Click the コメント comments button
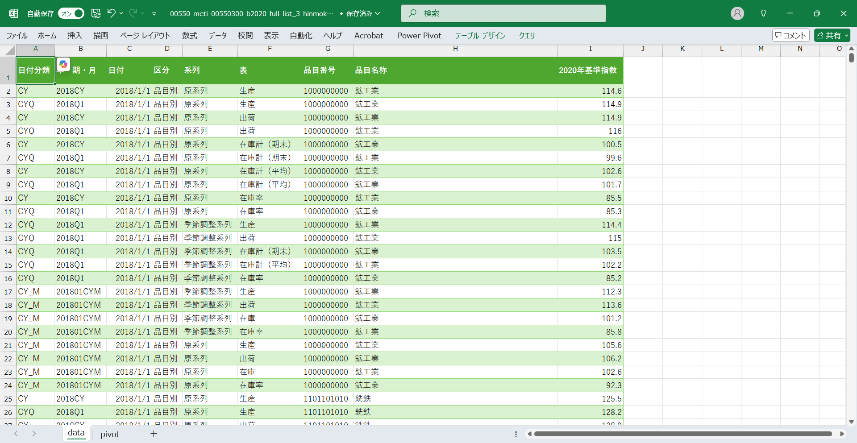Image resolution: width=857 pixels, height=443 pixels. 790,35
